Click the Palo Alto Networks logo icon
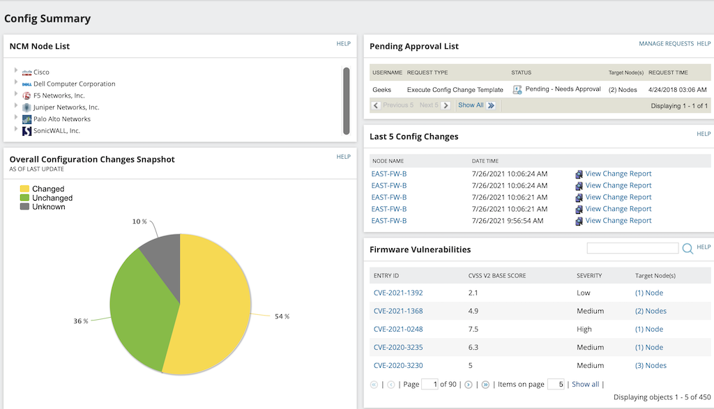The height and width of the screenshot is (409, 714). click(26, 119)
